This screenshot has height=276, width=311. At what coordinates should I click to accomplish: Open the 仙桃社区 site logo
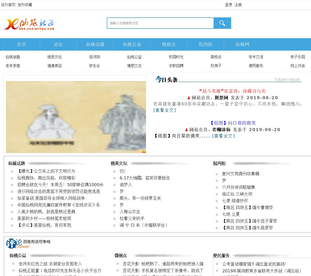[x=29, y=24]
